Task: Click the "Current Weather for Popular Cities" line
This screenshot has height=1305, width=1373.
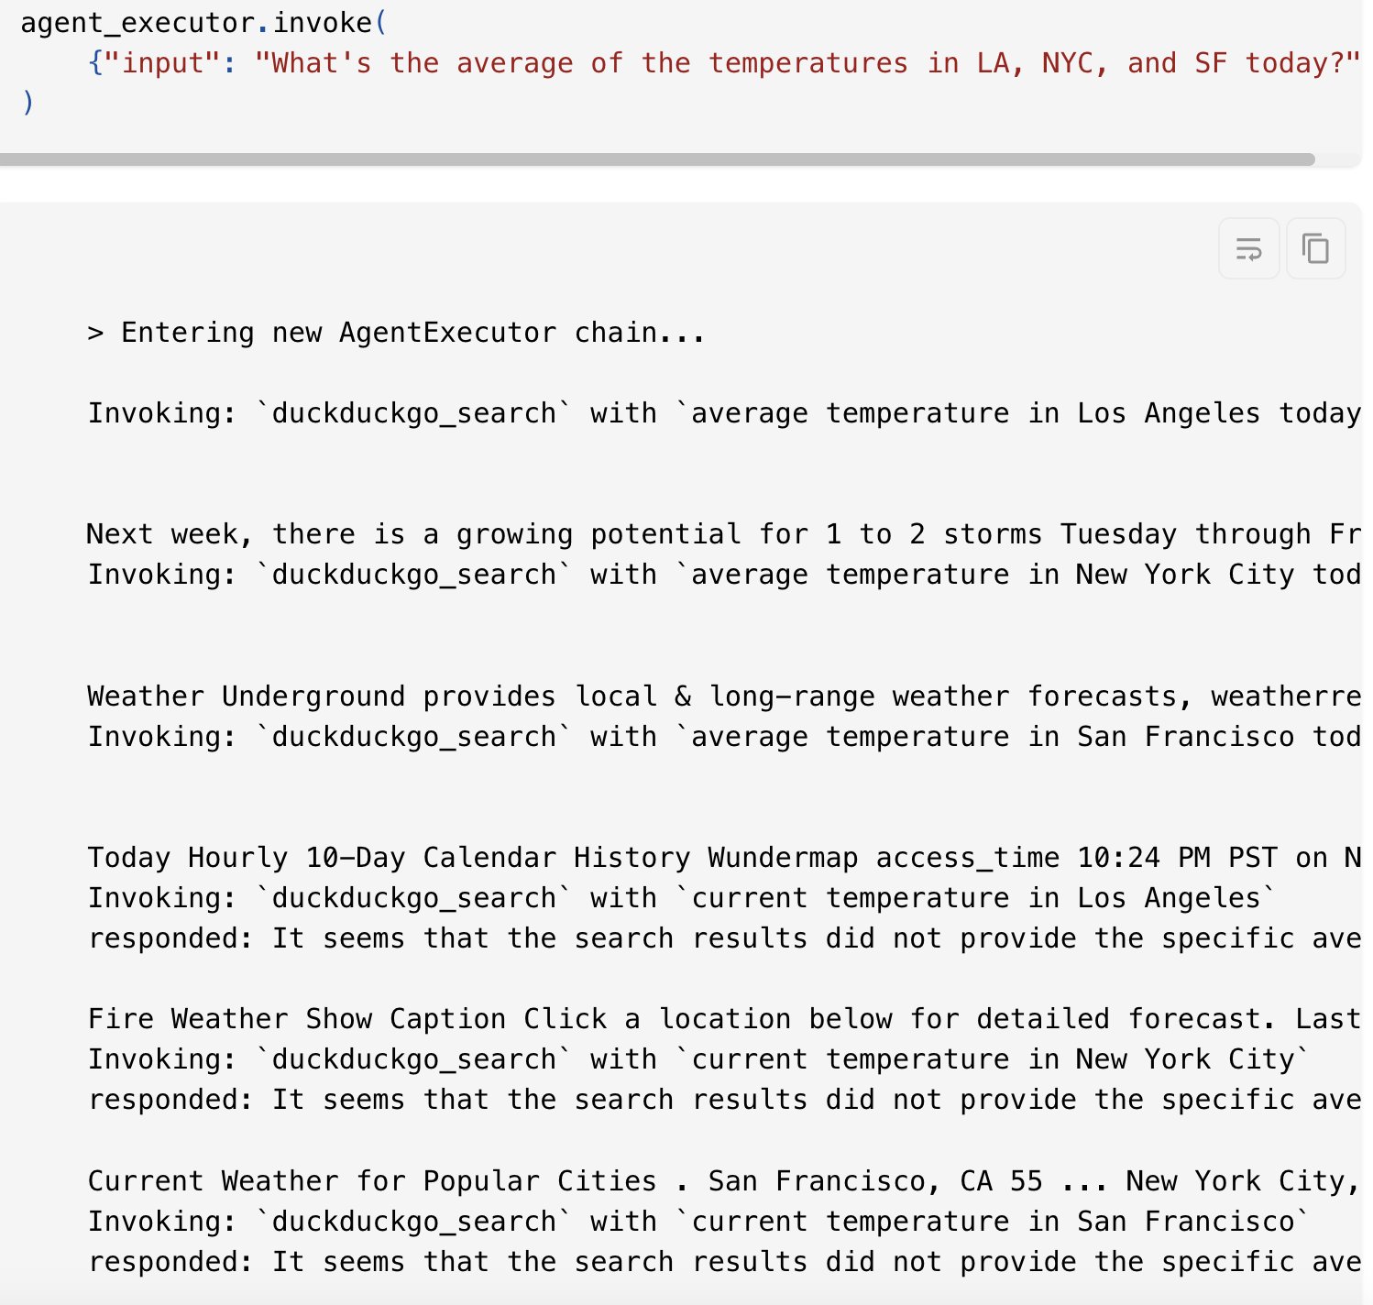Action: pos(725,1181)
